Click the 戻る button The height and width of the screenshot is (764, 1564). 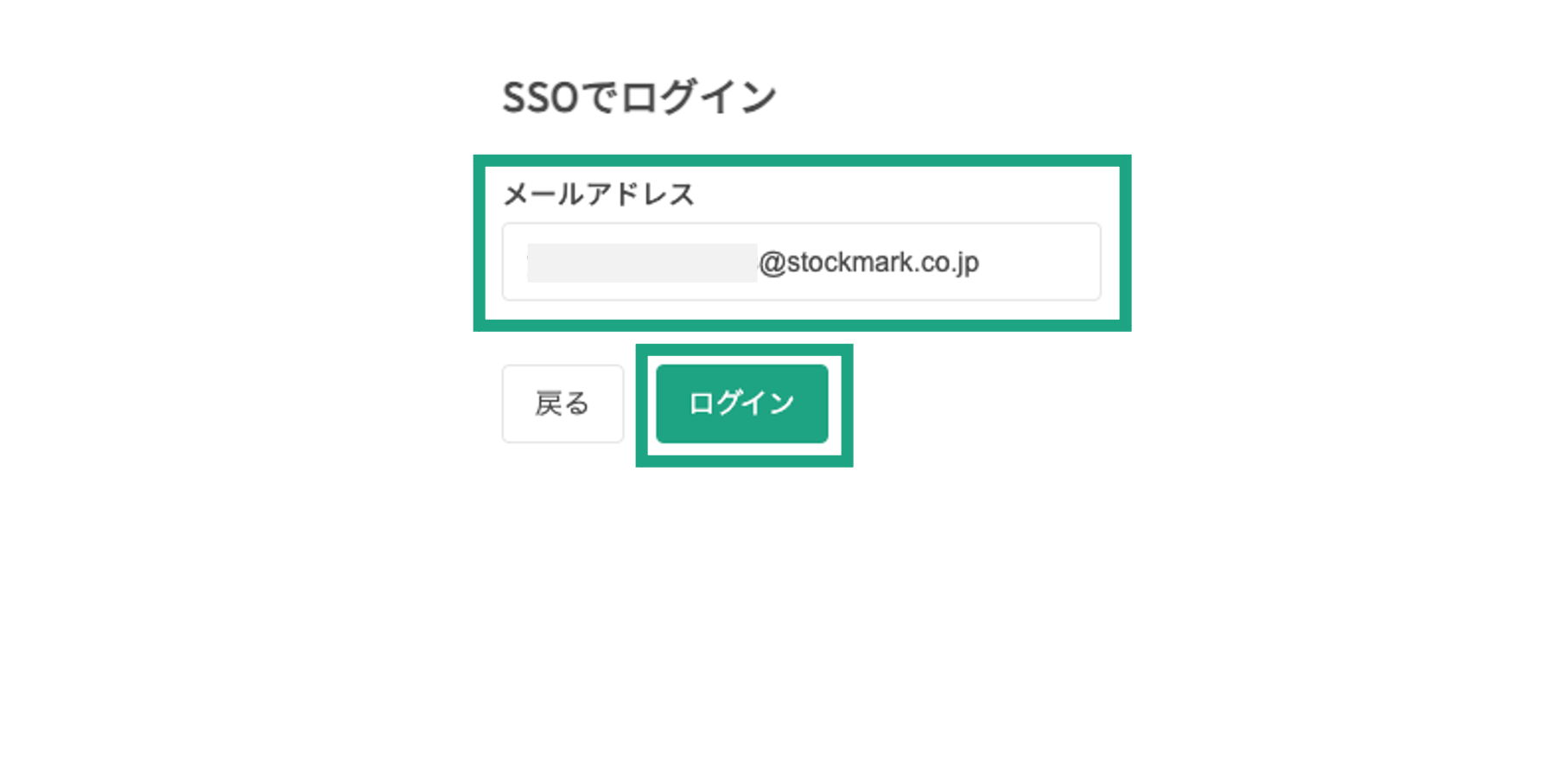(563, 404)
